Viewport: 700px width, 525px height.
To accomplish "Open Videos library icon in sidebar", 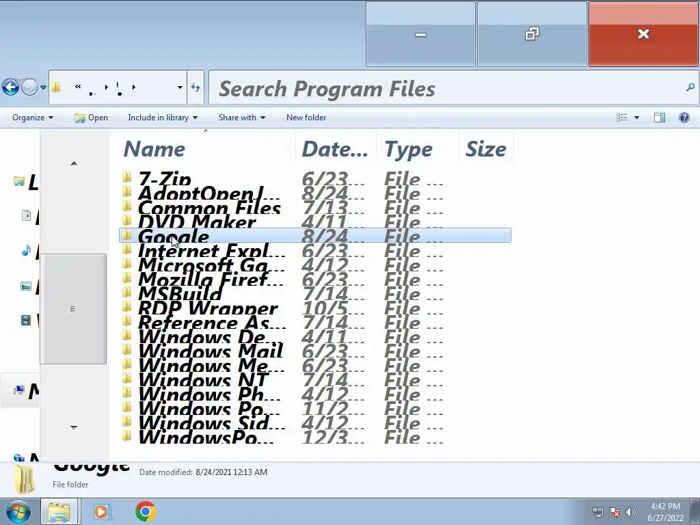I will (26, 321).
